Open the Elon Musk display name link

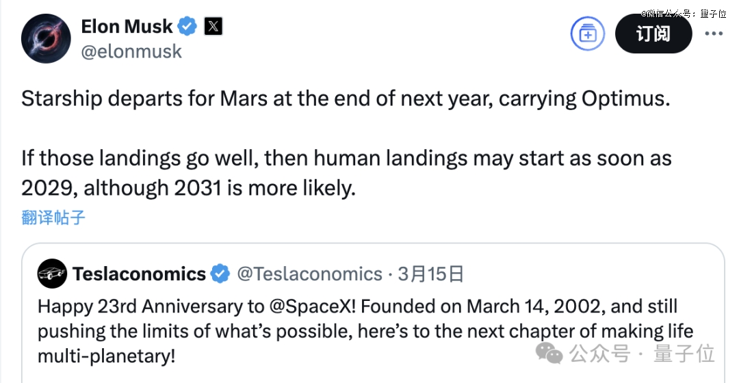(x=127, y=27)
